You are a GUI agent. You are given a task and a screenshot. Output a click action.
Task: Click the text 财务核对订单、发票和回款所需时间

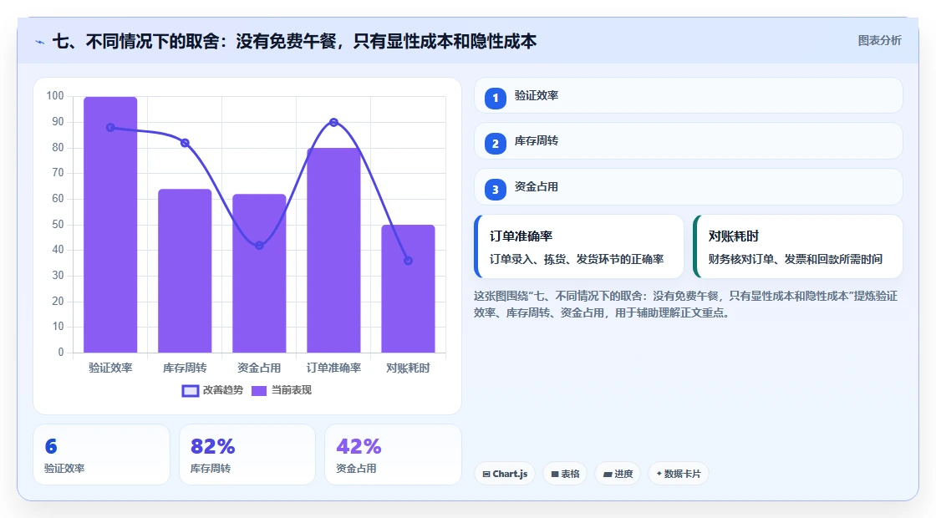[795, 259]
